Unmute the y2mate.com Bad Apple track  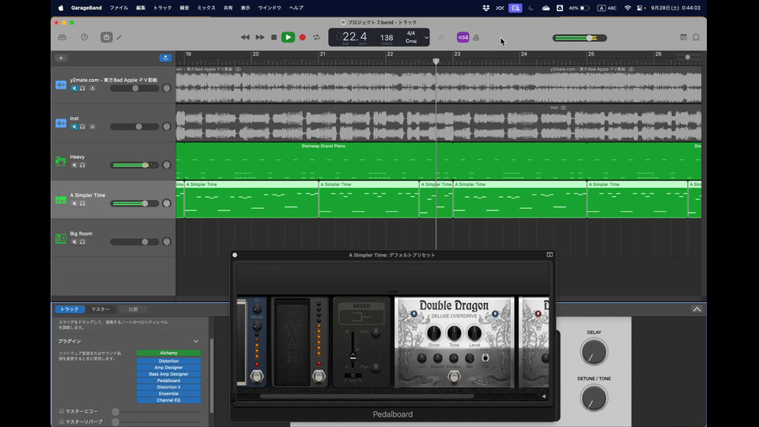coord(74,89)
